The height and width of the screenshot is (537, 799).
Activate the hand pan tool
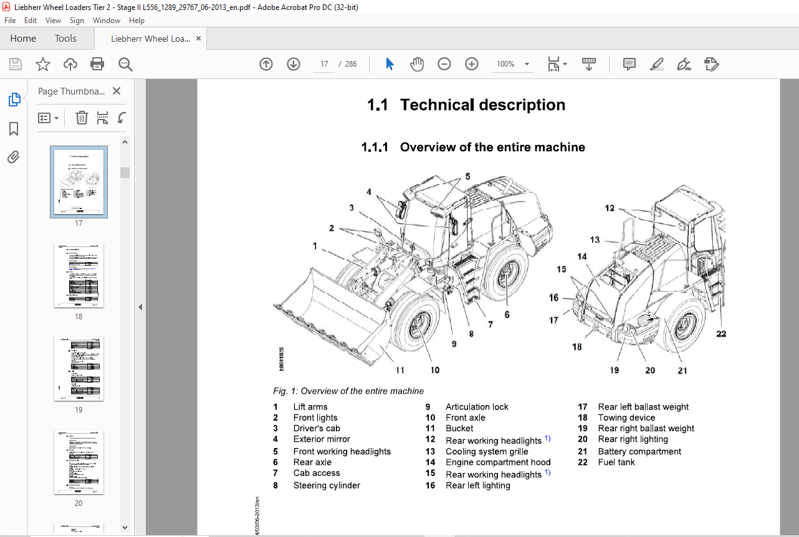pos(417,64)
